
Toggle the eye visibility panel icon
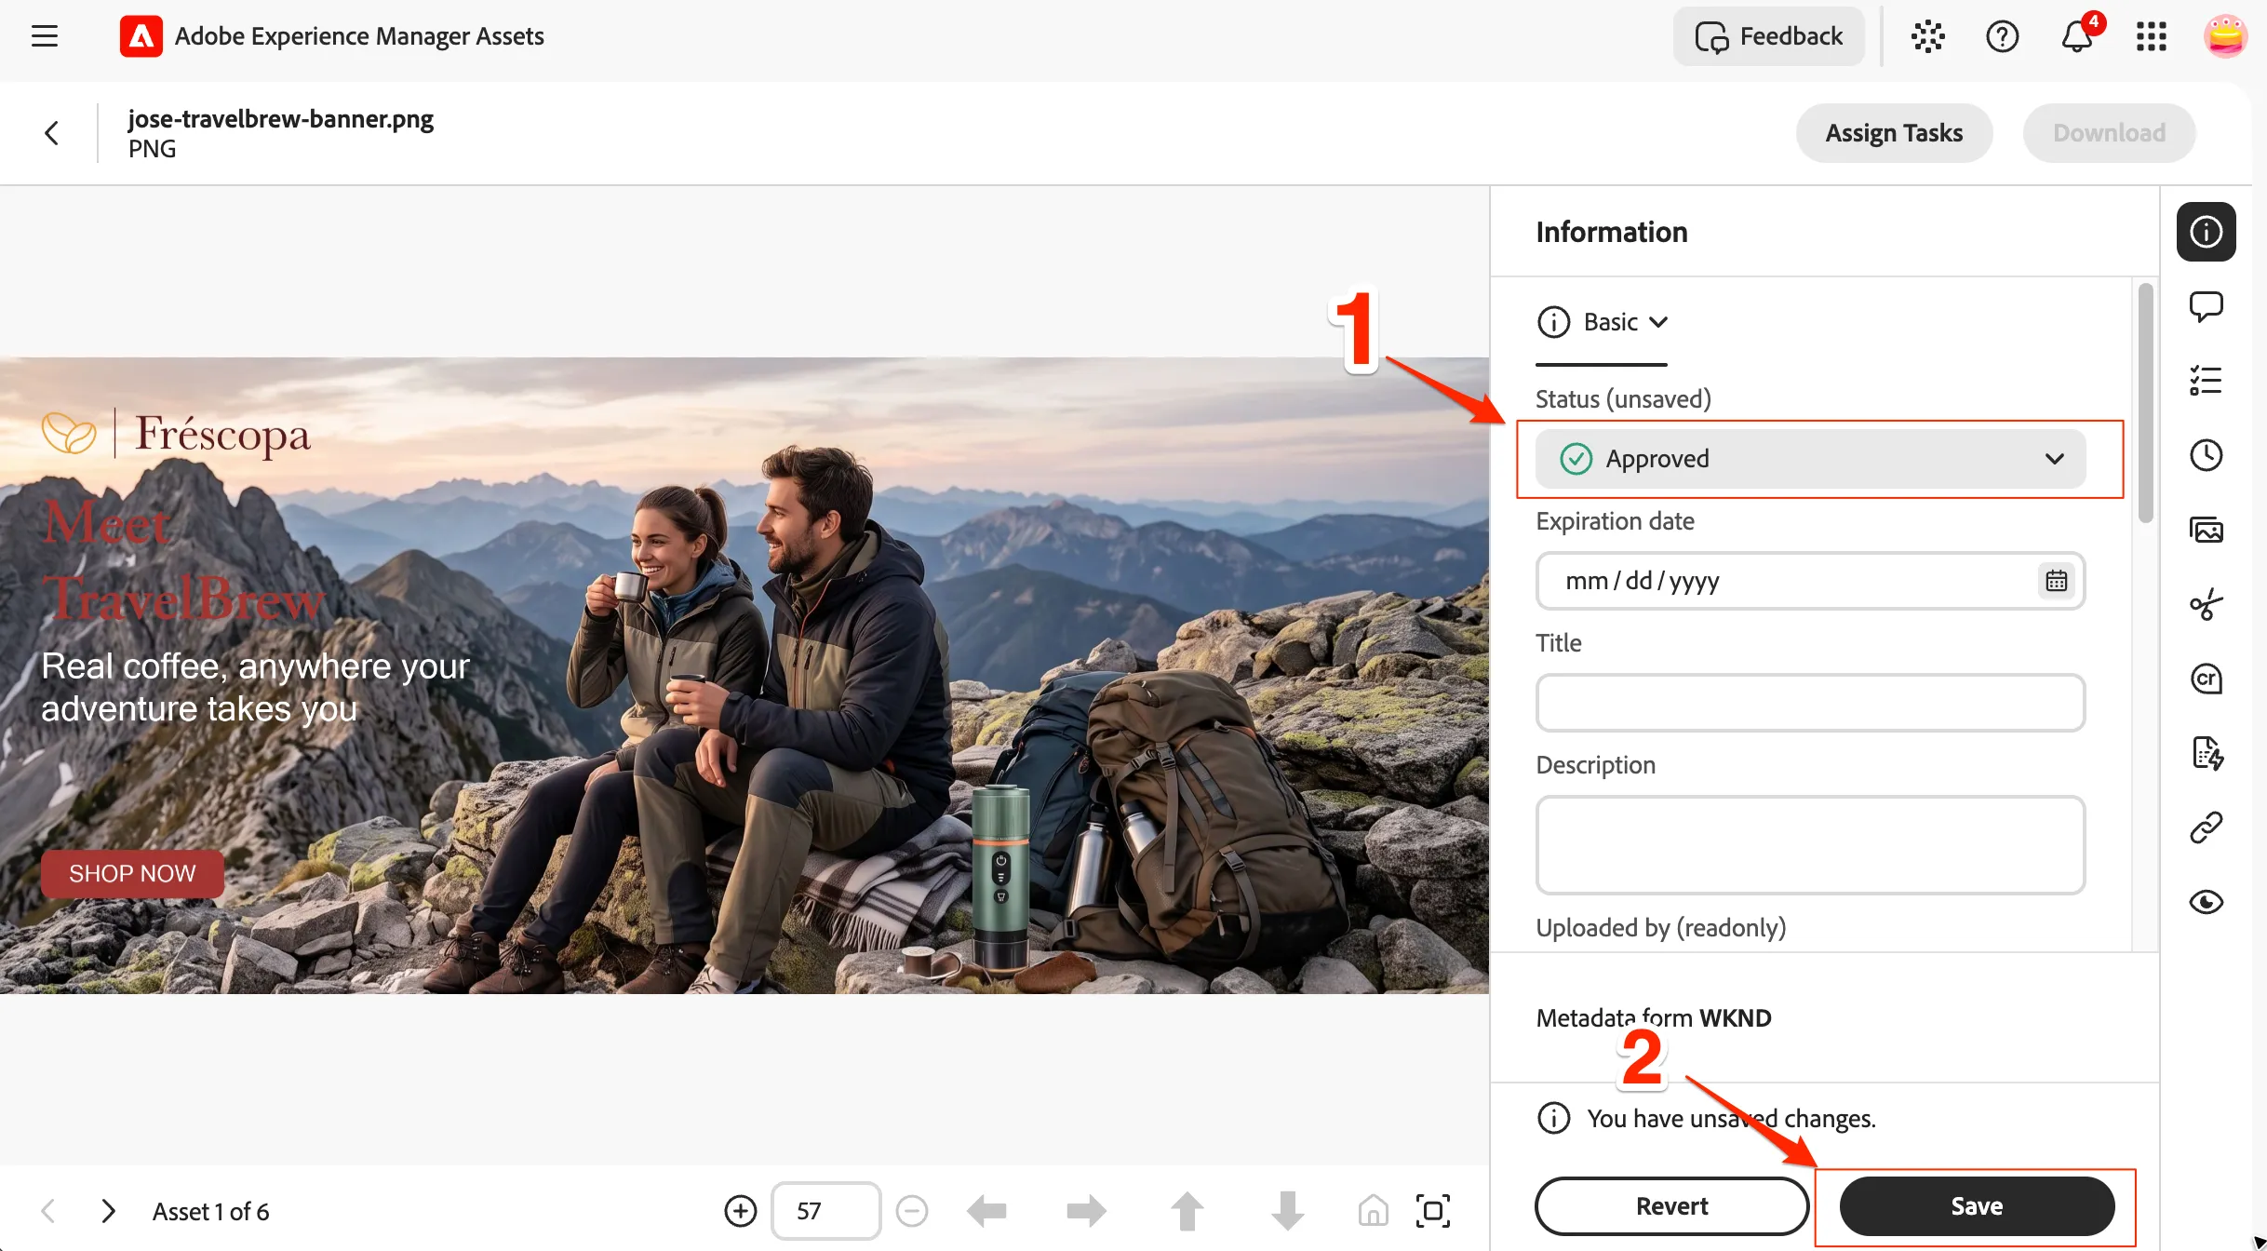(2207, 902)
